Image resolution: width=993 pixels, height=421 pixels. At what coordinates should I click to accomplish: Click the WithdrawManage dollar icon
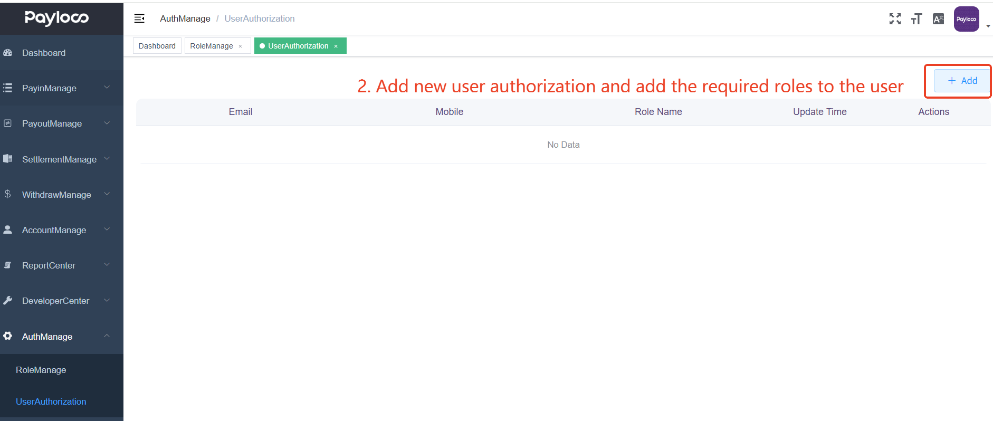(x=8, y=194)
